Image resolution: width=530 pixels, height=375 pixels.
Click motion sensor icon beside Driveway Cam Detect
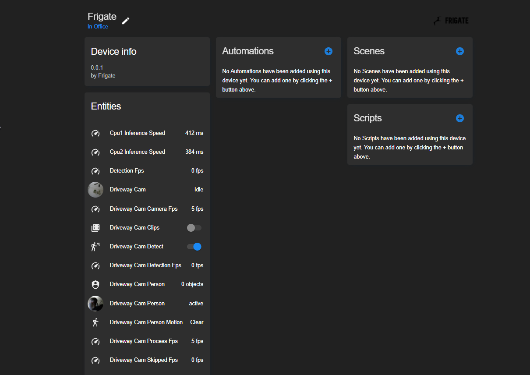pyautogui.click(x=95, y=247)
